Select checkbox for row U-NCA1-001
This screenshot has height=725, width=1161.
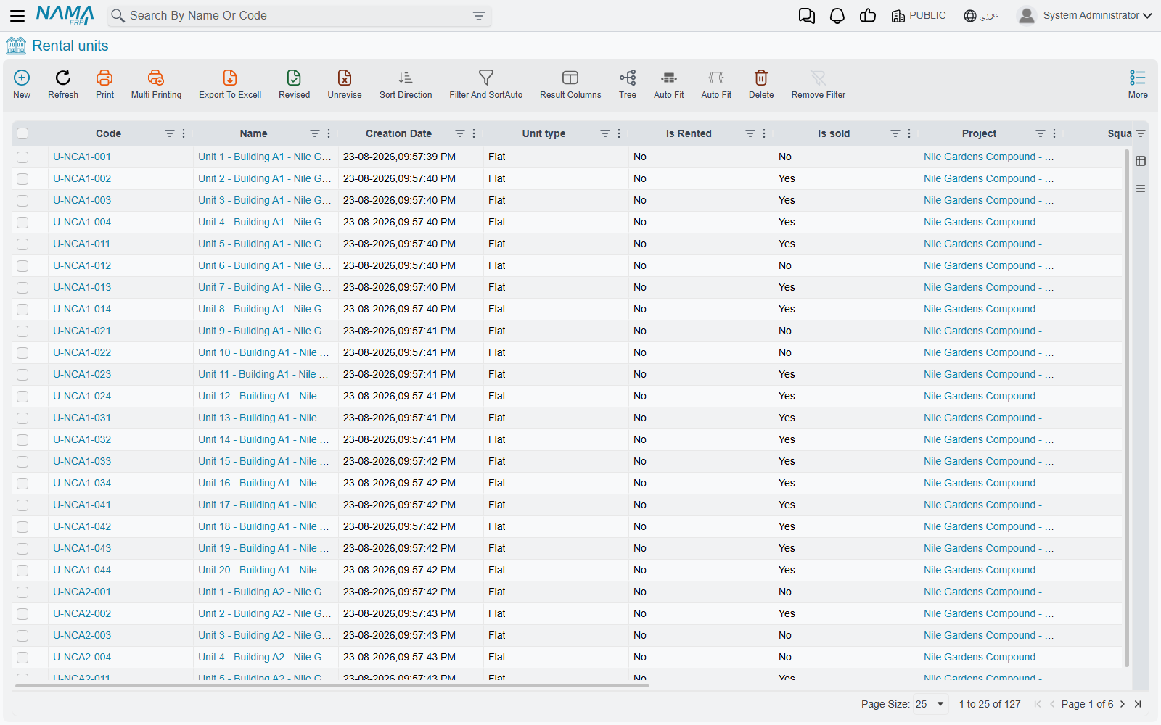point(22,157)
